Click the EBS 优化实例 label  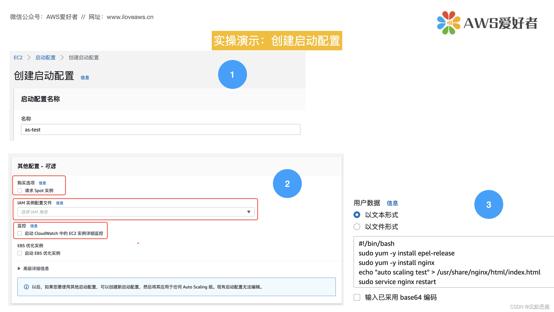click(x=30, y=246)
